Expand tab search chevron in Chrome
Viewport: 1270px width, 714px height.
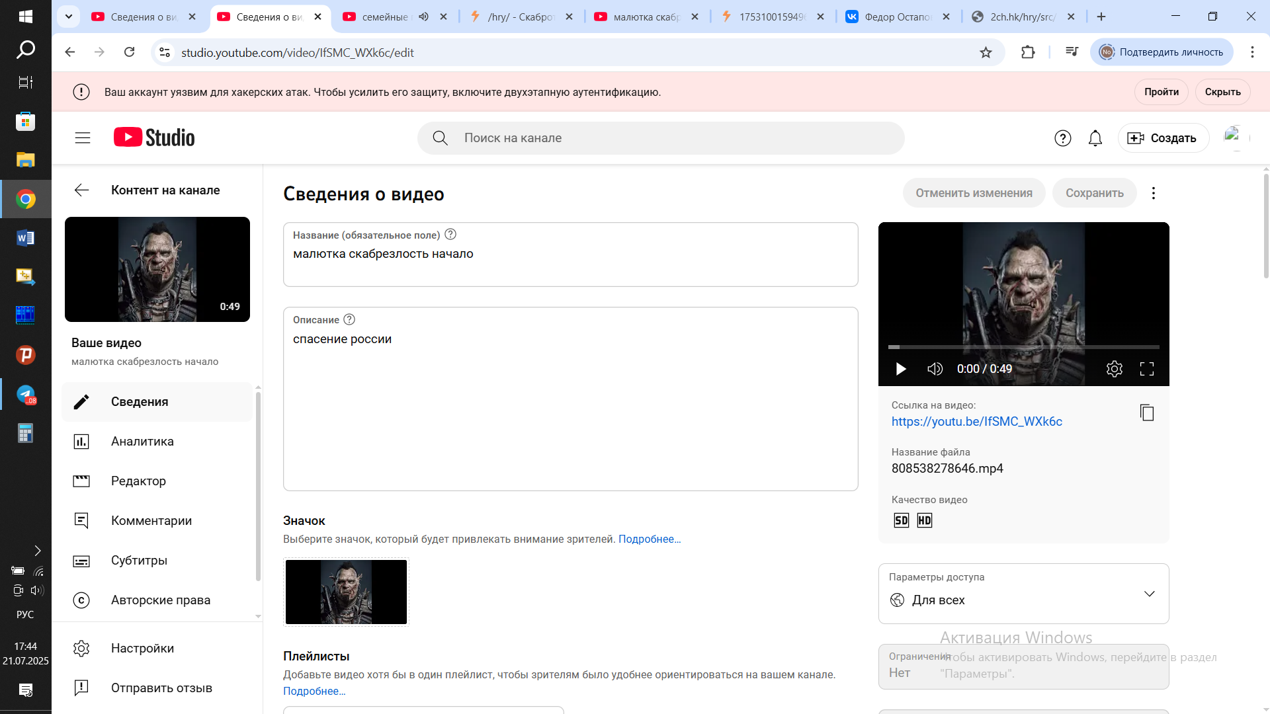(x=69, y=17)
